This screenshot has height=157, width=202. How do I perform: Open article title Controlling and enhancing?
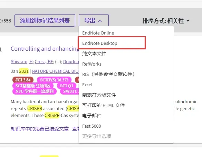coord(45,49)
